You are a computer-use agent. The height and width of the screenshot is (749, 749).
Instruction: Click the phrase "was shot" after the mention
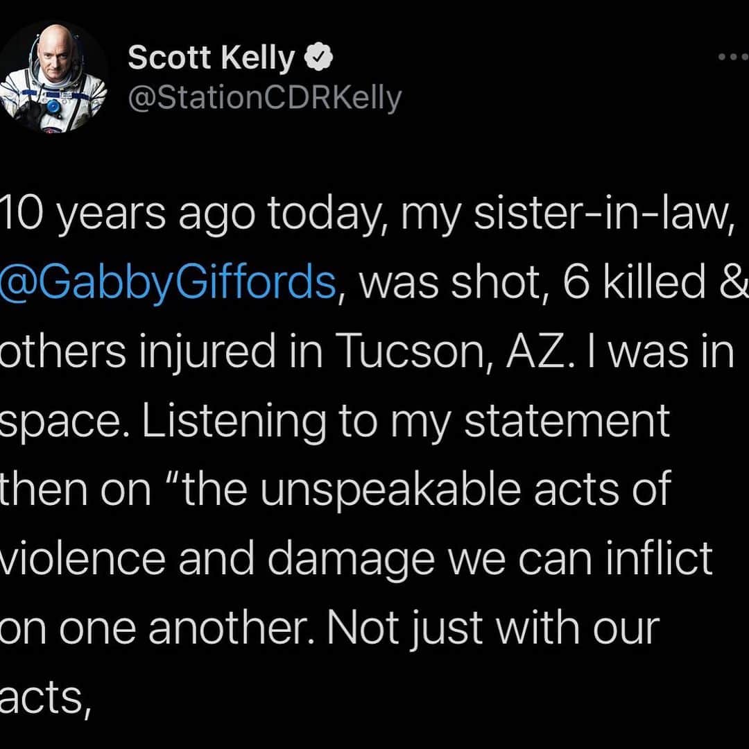point(452,283)
